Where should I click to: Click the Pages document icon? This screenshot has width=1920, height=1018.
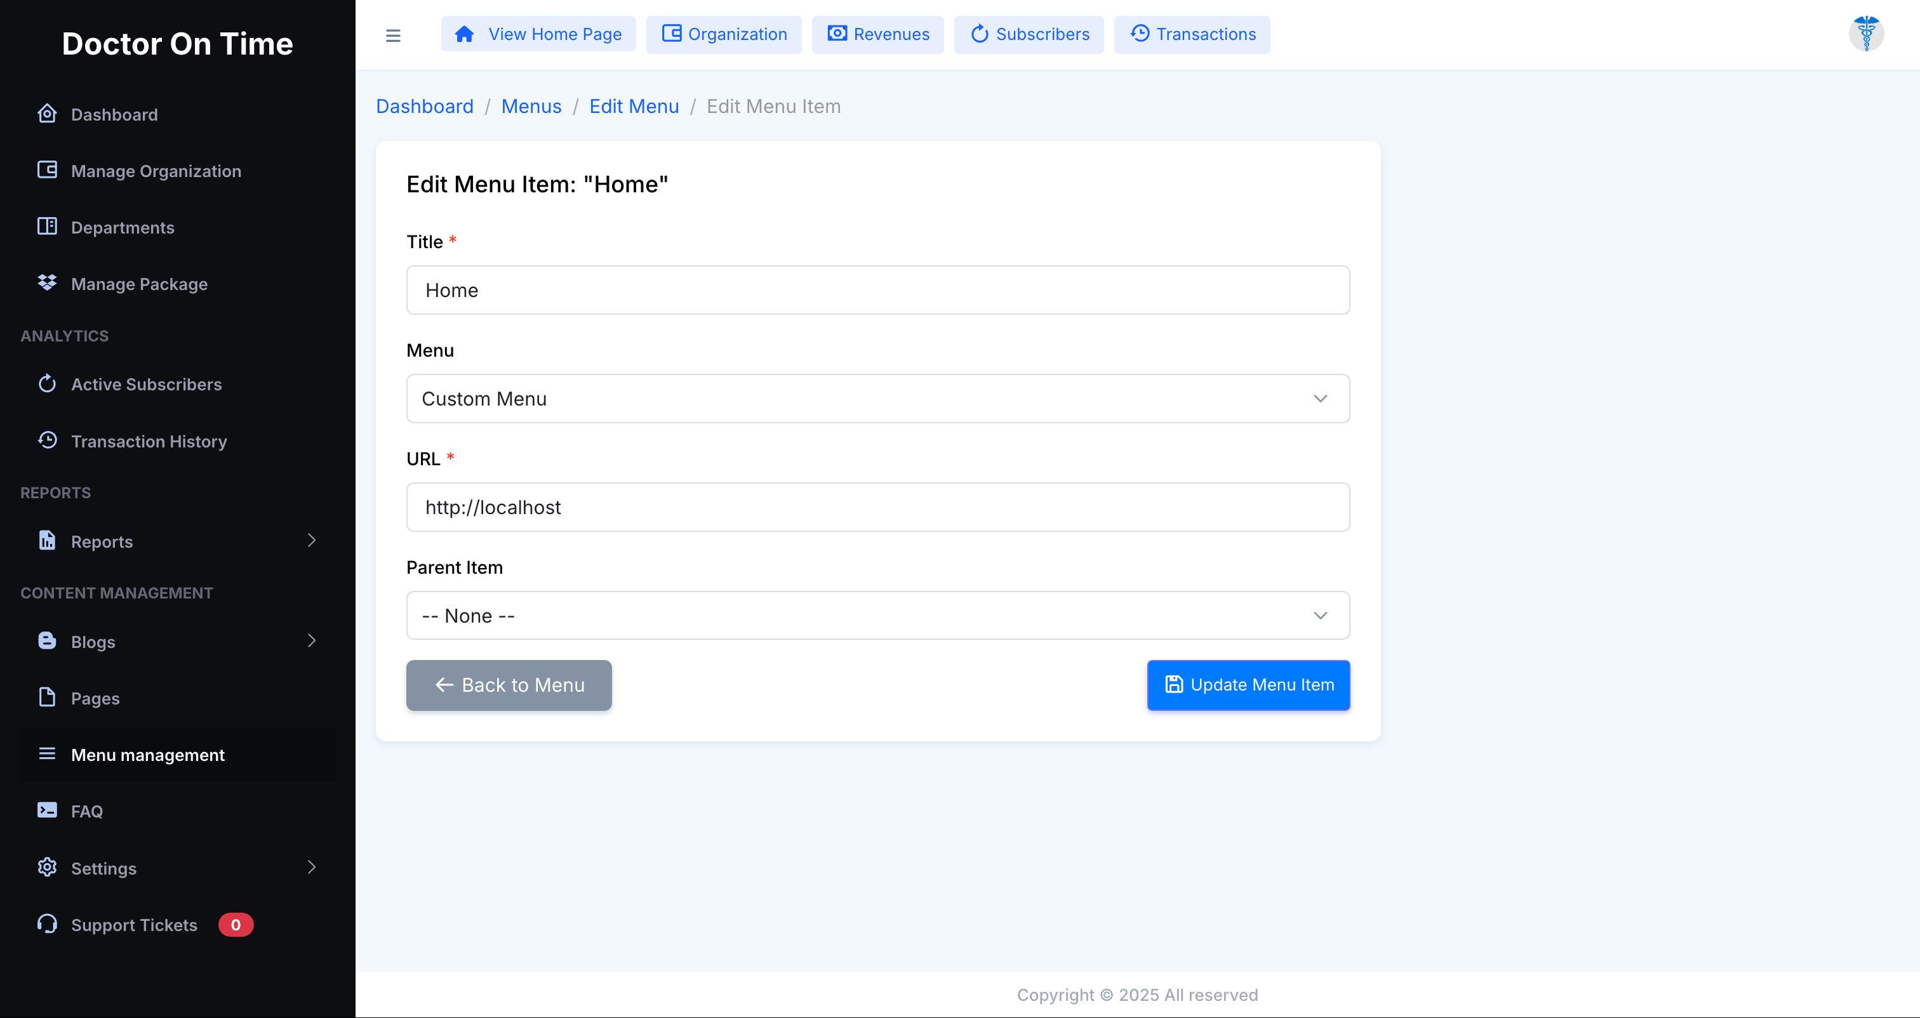47,697
